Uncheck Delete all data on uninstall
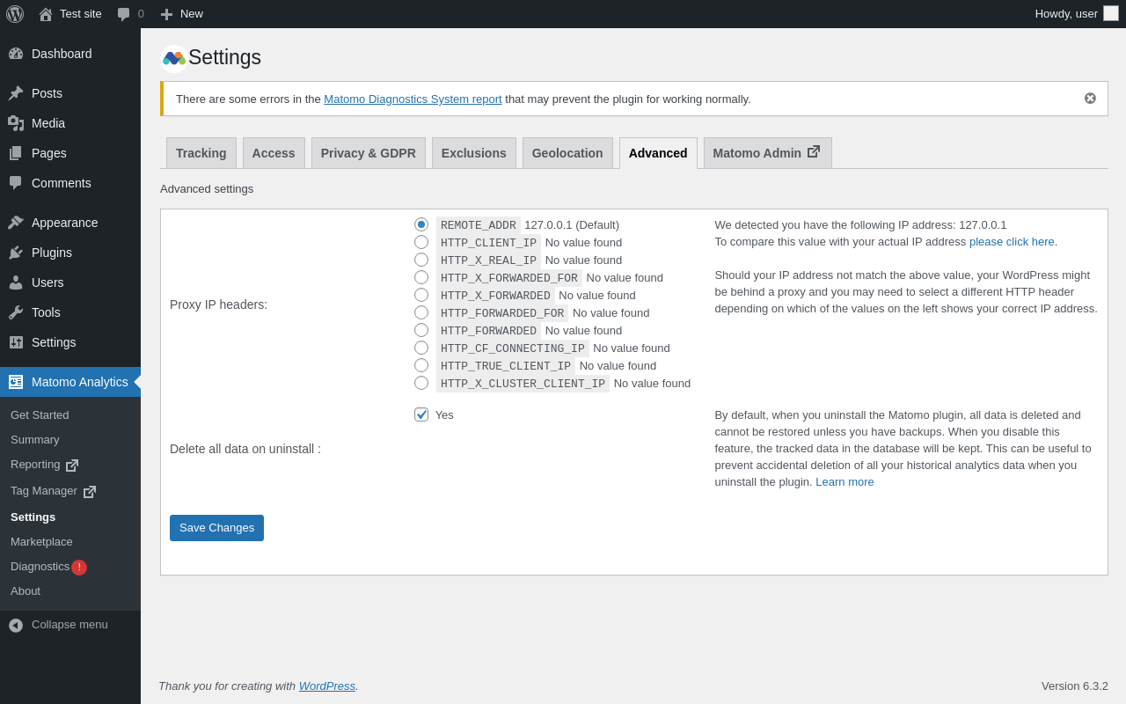 pos(421,414)
